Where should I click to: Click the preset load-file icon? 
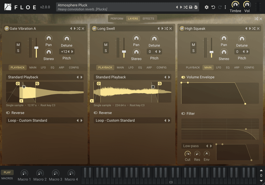click(x=196, y=7)
